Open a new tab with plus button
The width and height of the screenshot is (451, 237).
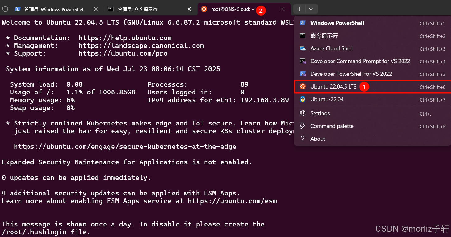[x=299, y=9]
